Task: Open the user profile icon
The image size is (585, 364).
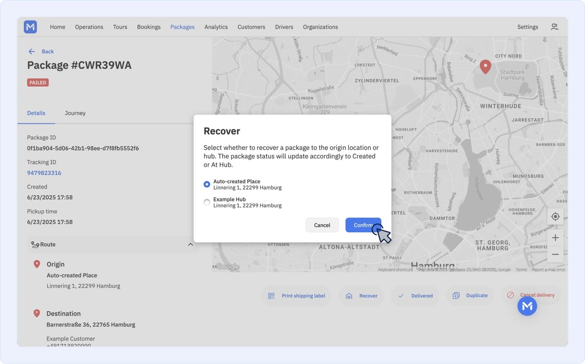Action: (554, 27)
